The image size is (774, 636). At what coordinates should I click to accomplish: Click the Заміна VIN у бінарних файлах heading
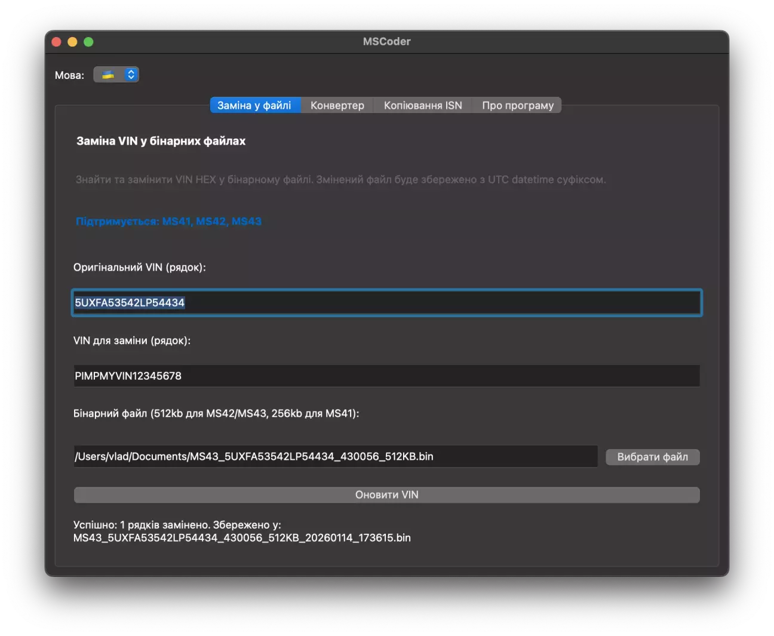[161, 142]
